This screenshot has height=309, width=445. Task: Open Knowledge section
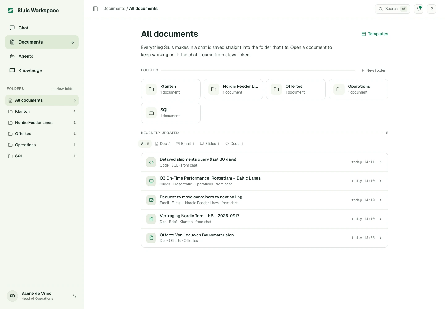point(42,70)
